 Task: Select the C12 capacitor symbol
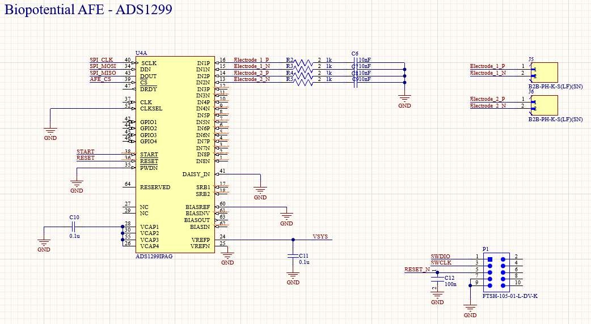pos(437,279)
